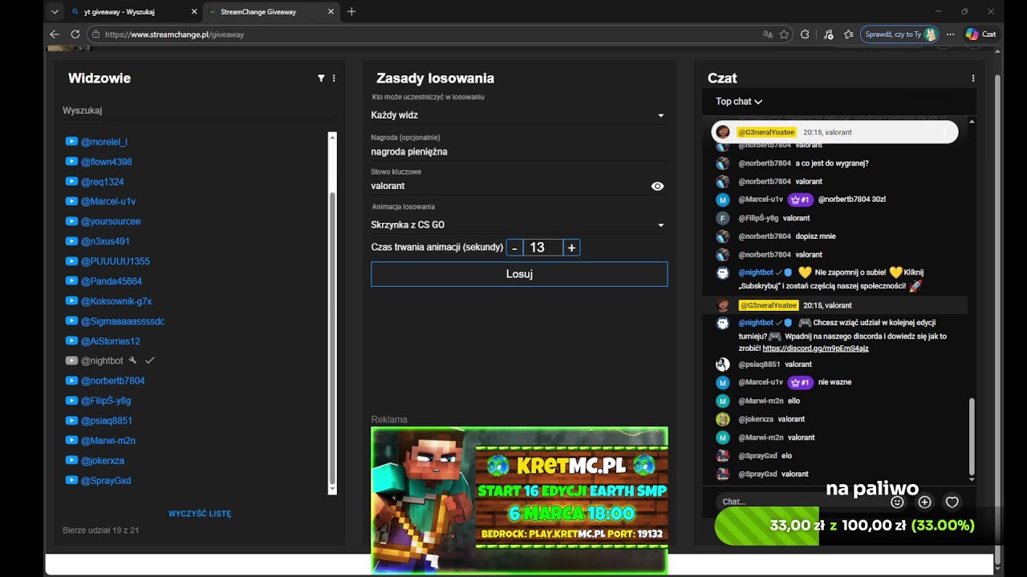
Task: Click the grey YouTube icon beside @nightbot
Action: pos(71,361)
